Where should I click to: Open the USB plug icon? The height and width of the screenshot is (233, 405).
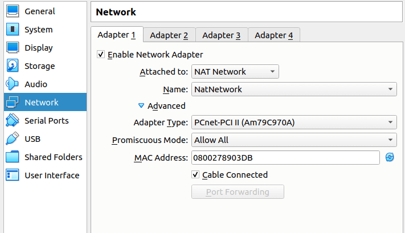click(x=13, y=138)
